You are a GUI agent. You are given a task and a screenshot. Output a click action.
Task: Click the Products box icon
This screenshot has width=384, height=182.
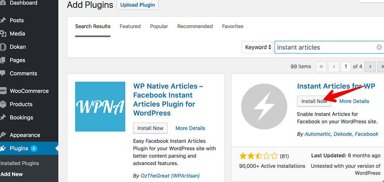3,104
